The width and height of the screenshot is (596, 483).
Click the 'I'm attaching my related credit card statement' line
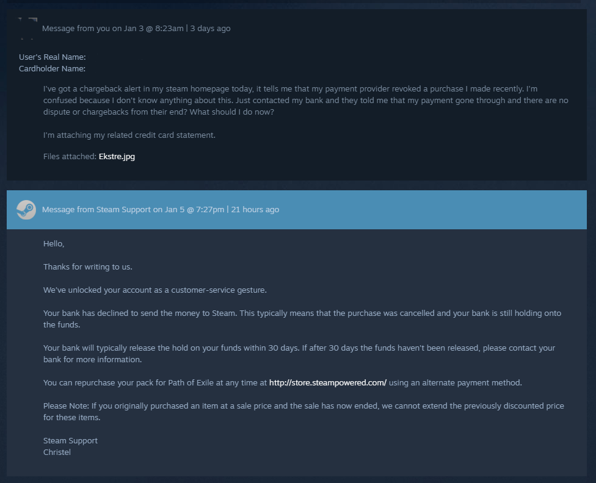coord(129,135)
